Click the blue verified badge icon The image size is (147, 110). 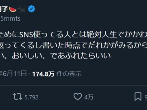coord(31,9)
